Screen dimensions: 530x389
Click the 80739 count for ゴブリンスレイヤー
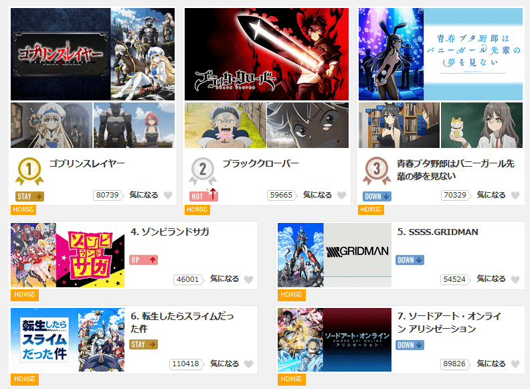click(x=108, y=196)
